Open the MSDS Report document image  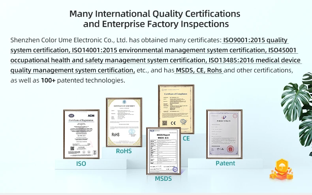point(164,151)
